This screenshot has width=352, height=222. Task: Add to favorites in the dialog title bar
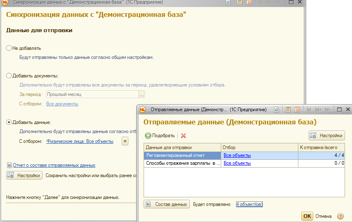276,110
